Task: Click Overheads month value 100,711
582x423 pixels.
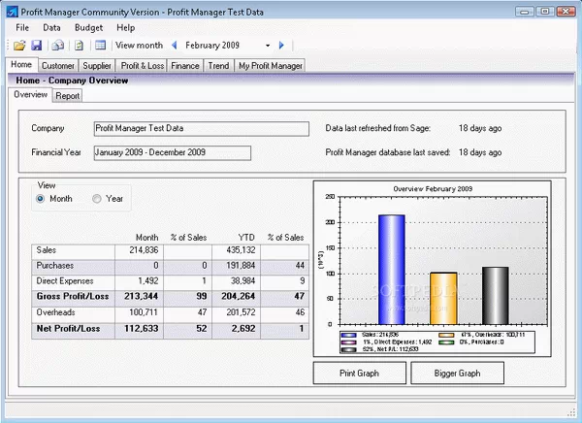Action: 144,312
